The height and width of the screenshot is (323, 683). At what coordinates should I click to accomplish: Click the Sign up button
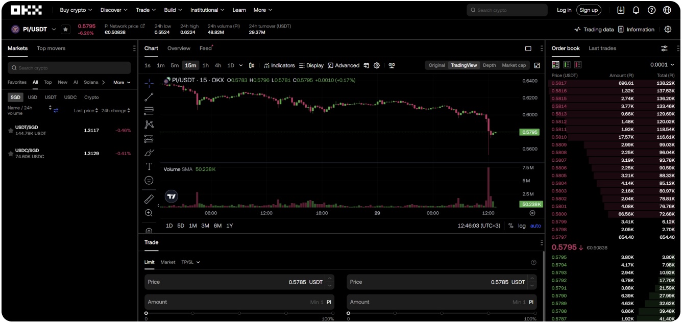(x=589, y=10)
